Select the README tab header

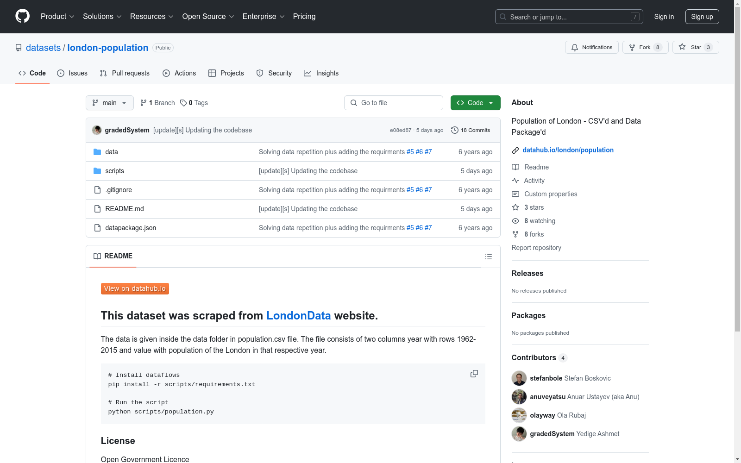pos(113,256)
